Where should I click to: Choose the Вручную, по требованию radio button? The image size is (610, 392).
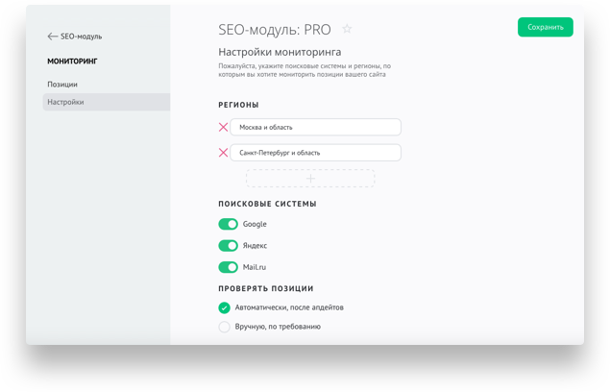click(224, 327)
